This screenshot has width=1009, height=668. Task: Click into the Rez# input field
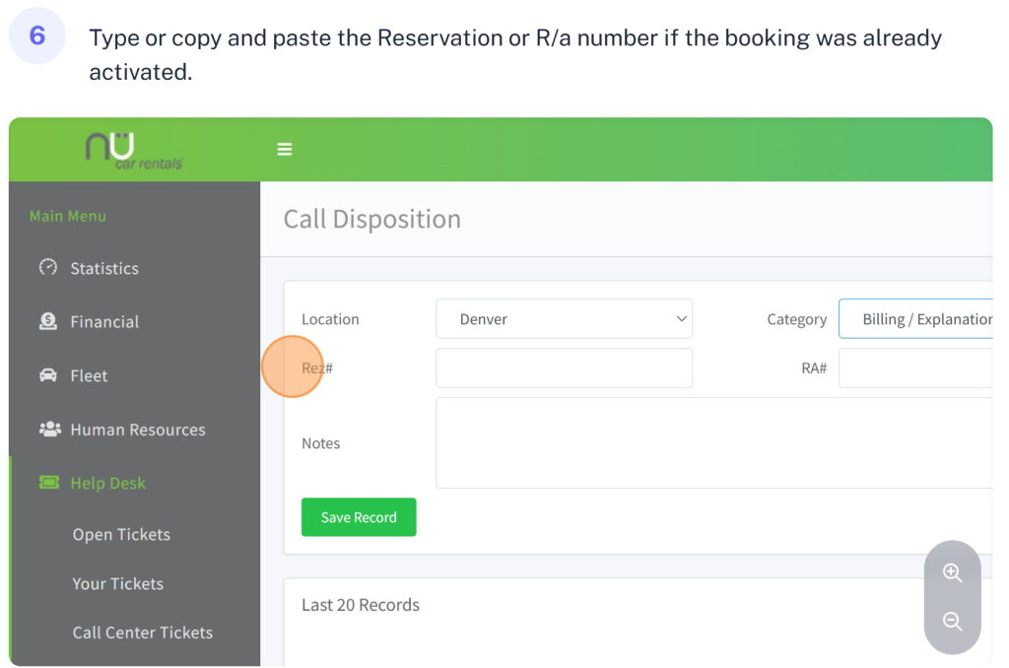[x=564, y=367]
